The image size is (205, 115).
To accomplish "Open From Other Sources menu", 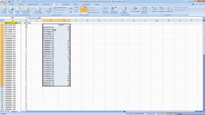I will point(26,10).
